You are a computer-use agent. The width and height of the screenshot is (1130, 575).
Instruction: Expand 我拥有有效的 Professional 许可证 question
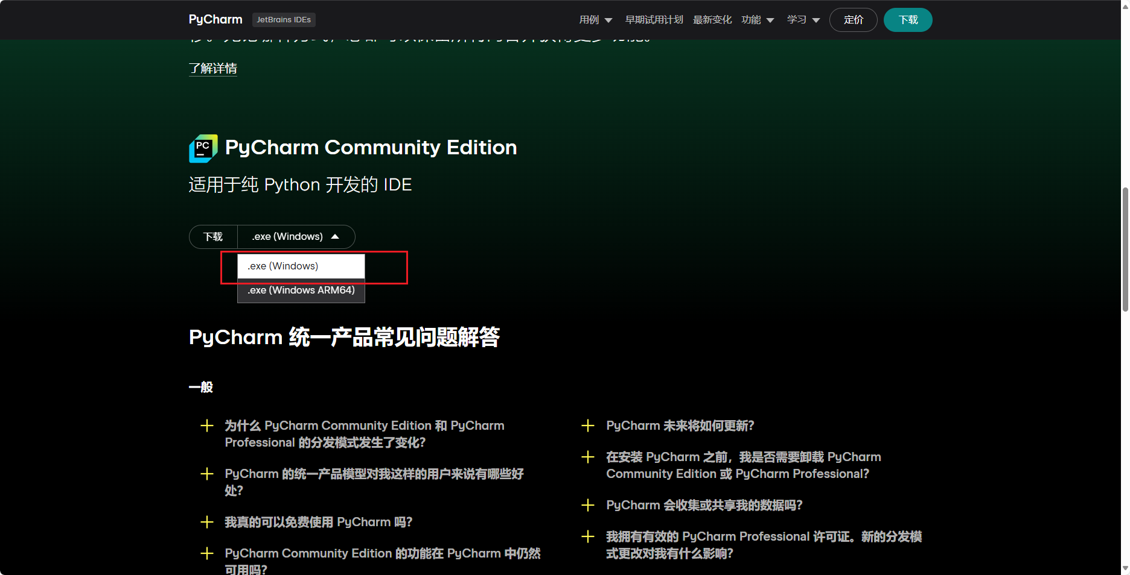[x=764, y=545]
